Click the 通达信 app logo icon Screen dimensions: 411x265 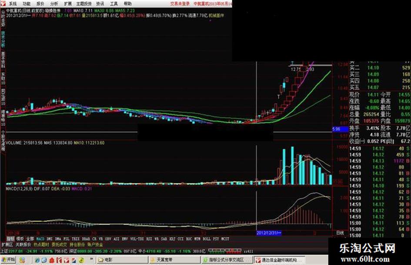pyautogui.click(x=3, y=3)
